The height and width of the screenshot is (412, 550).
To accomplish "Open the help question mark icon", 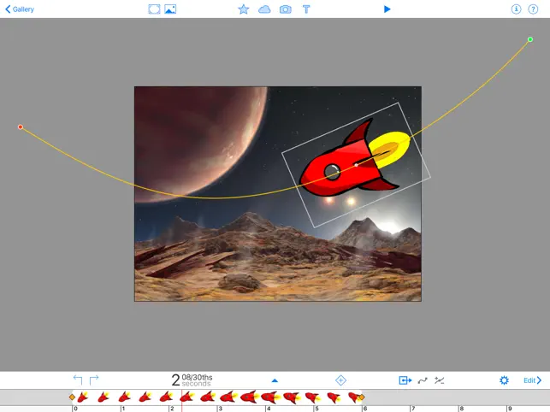I will [x=533, y=9].
